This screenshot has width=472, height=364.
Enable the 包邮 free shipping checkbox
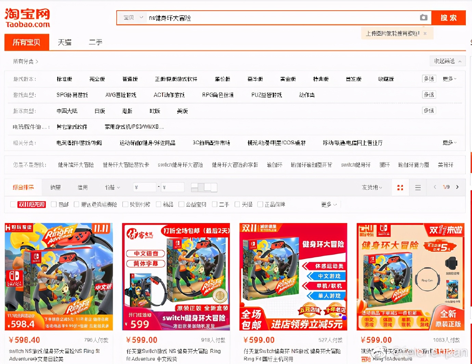coord(54,204)
